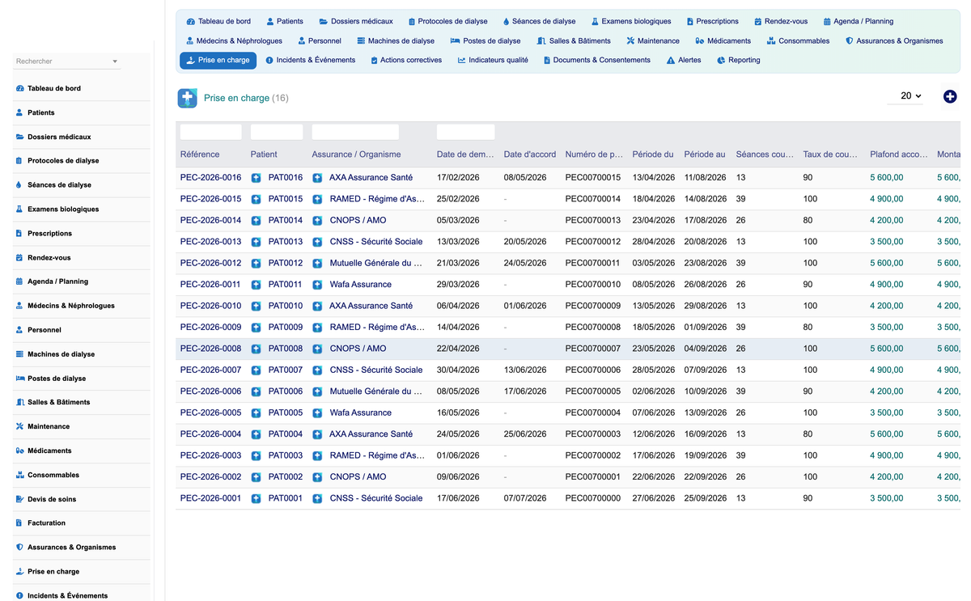Sort by Date d'accord column header
The image size is (971, 601).
click(x=530, y=154)
